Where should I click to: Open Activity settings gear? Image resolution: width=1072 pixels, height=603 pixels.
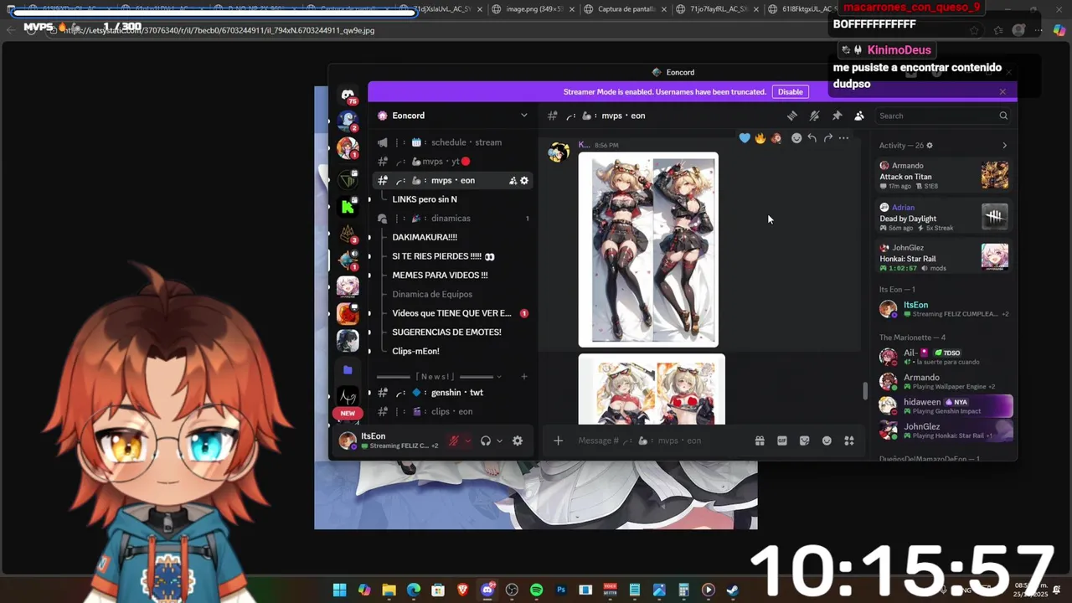930,146
